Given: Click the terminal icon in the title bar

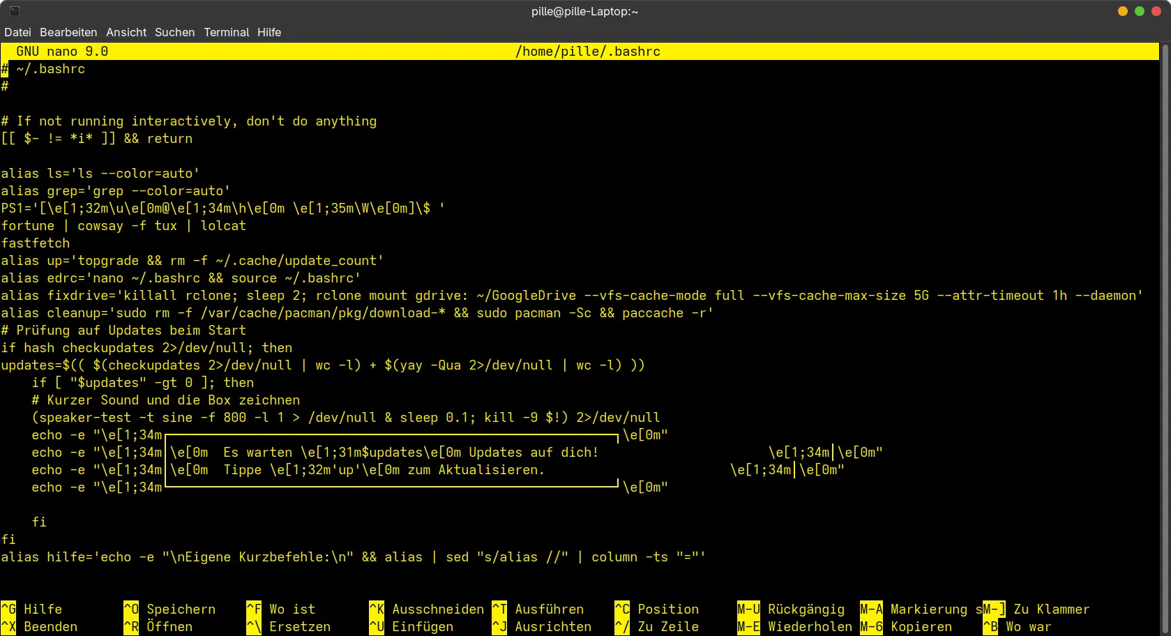Looking at the screenshot, I should [x=14, y=11].
